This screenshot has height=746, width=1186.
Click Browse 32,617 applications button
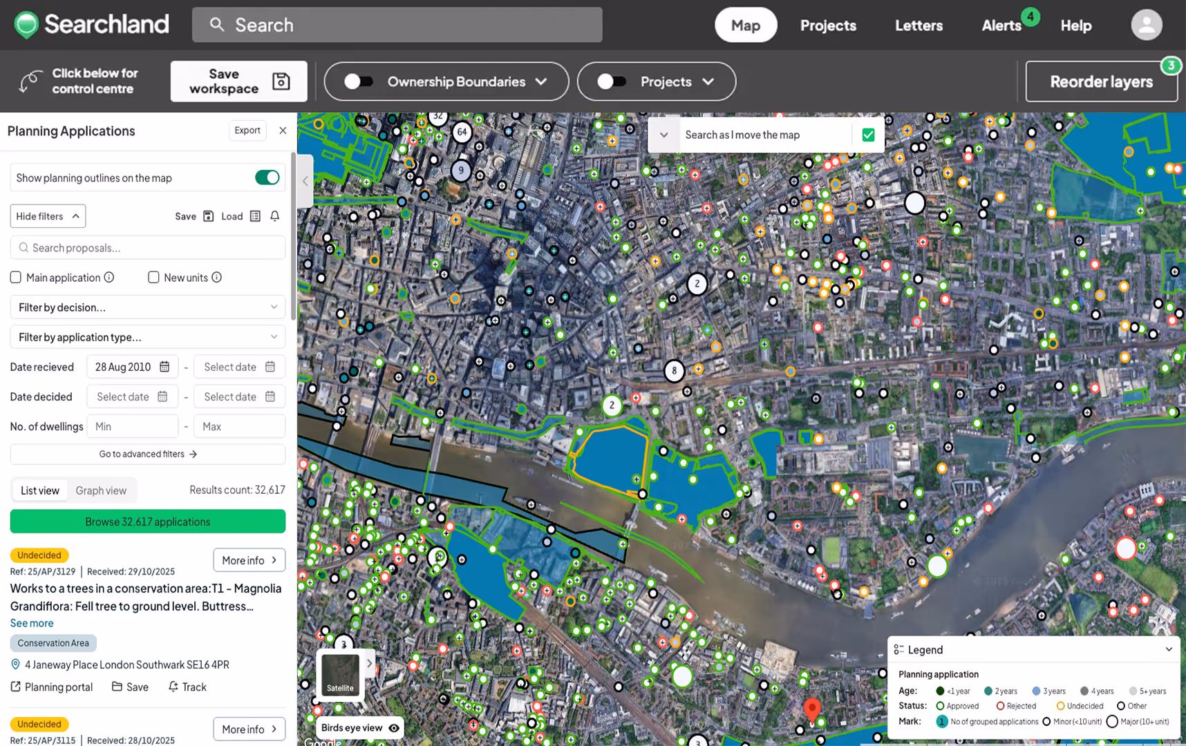click(147, 521)
